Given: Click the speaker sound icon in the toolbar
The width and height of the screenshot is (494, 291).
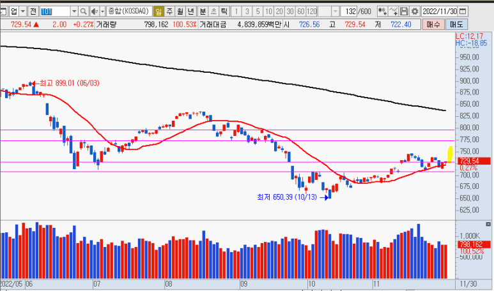Looking at the screenshot, I should pos(94,12).
